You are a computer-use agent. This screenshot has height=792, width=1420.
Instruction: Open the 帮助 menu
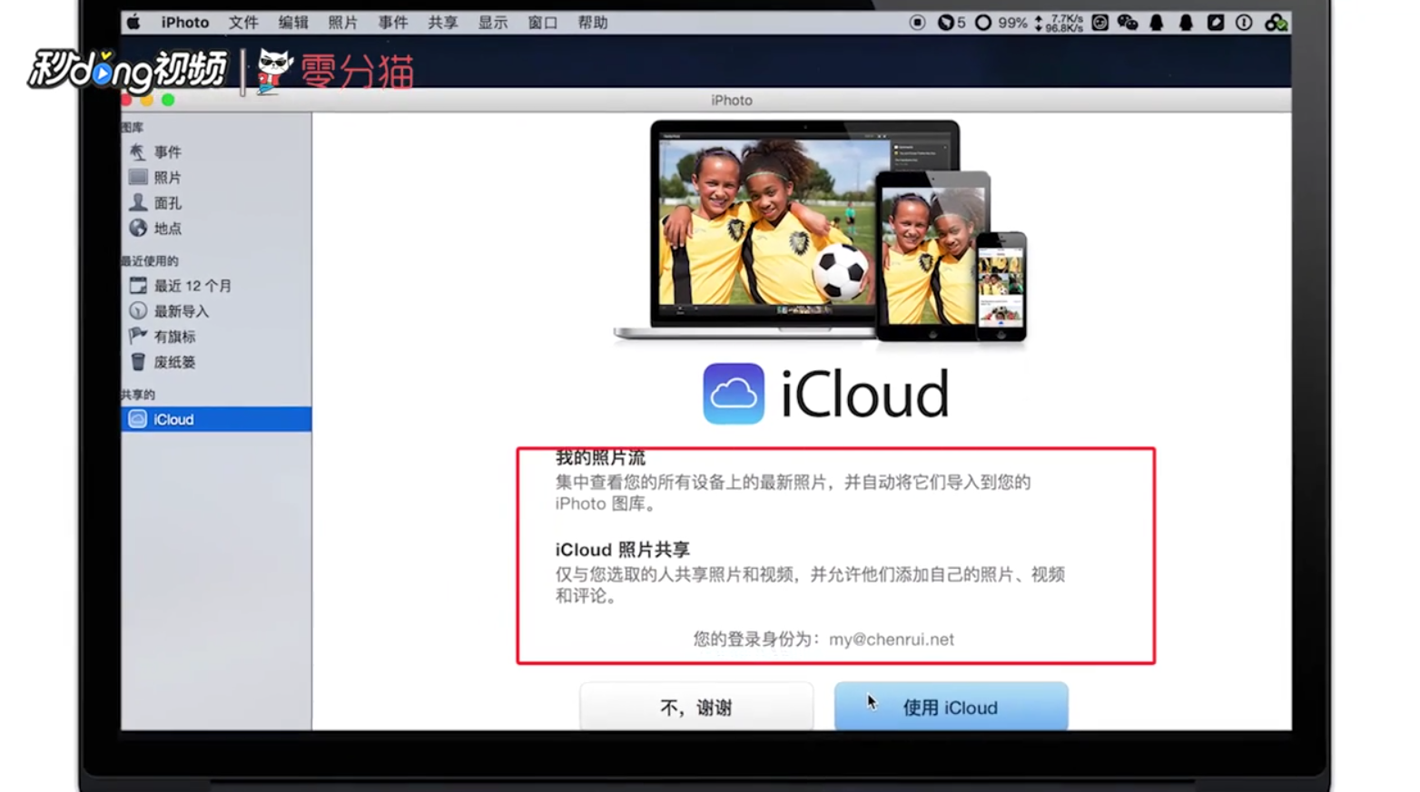[593, 23]
